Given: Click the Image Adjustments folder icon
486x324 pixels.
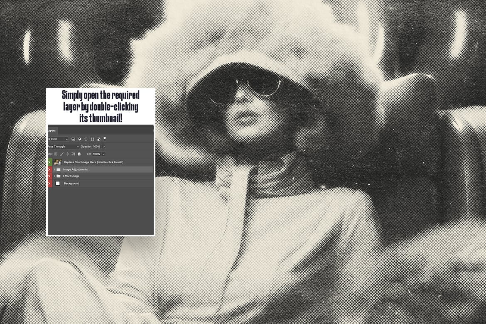Looking at the screenshot, I should click(x=59, y=169).
